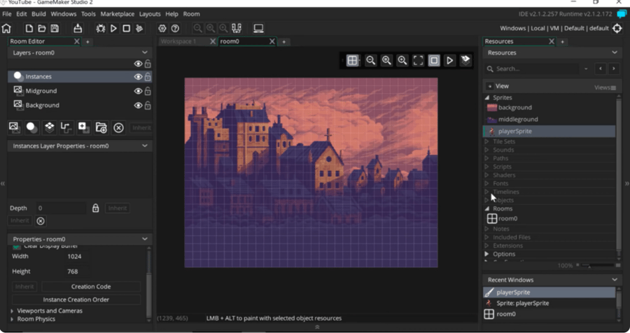Click the Save project icon
This screenshot has width=630, height=333.
pyautogui.click(x=55, y=29)
